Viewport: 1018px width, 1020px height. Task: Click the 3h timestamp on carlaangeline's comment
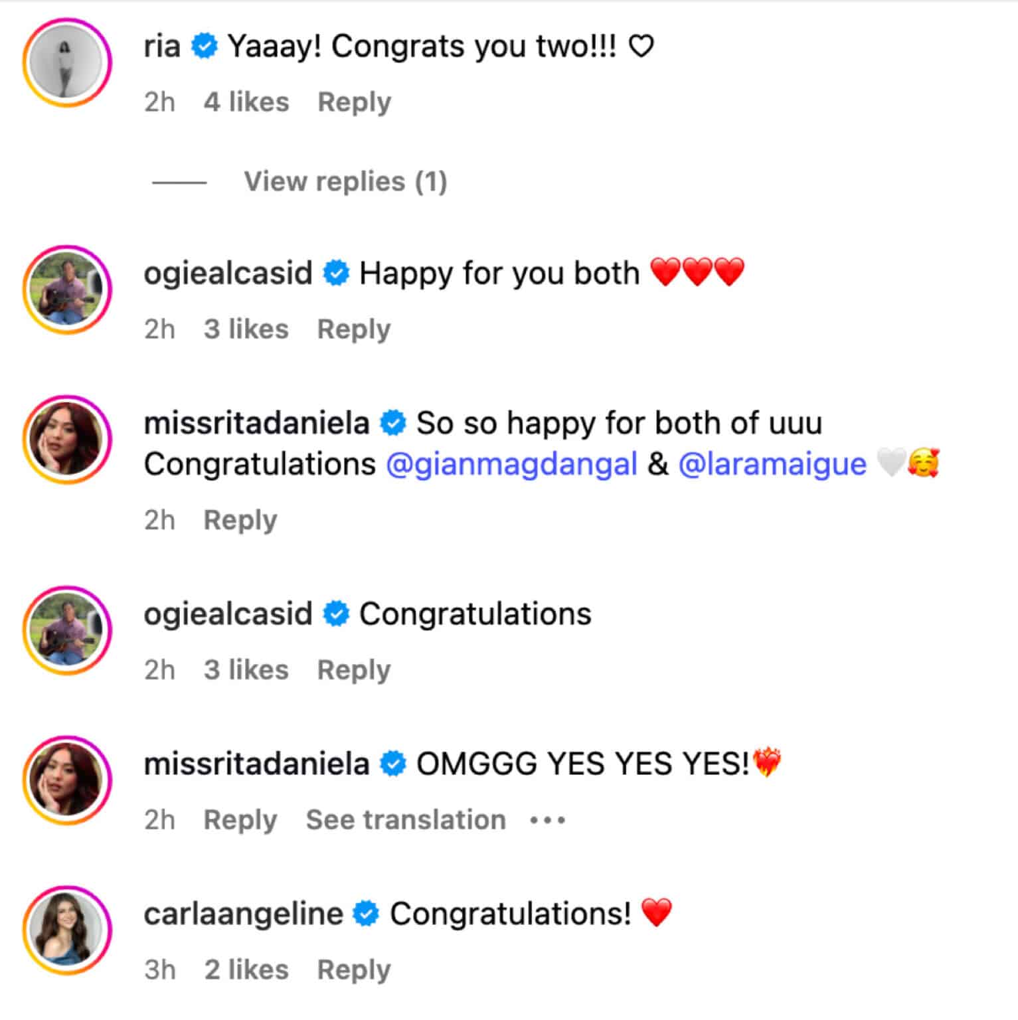(158, 969)
